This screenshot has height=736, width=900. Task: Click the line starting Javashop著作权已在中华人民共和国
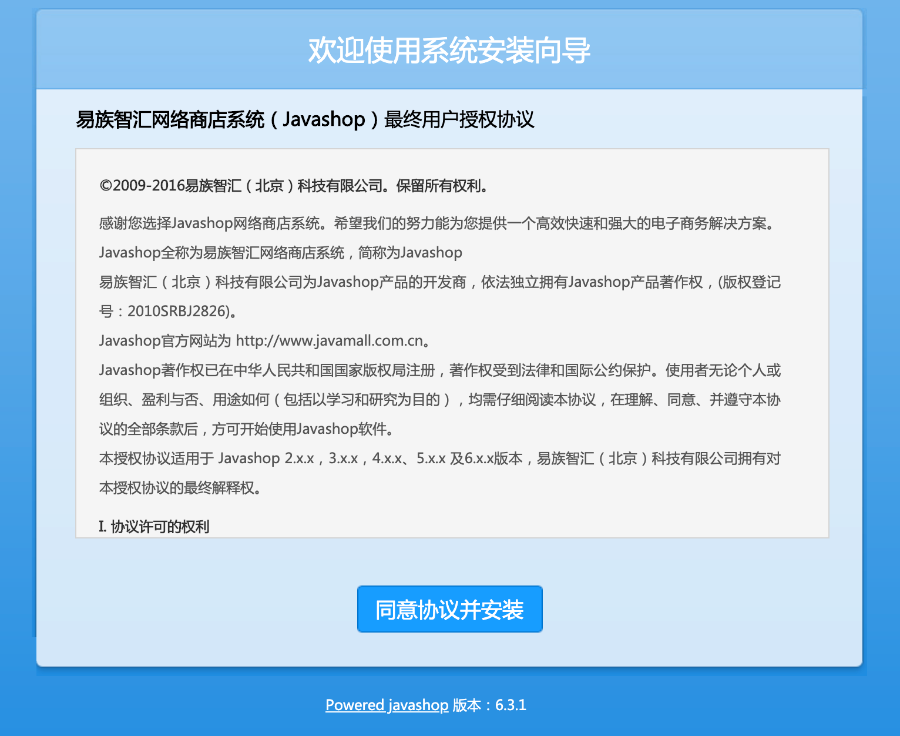(440, 370)
